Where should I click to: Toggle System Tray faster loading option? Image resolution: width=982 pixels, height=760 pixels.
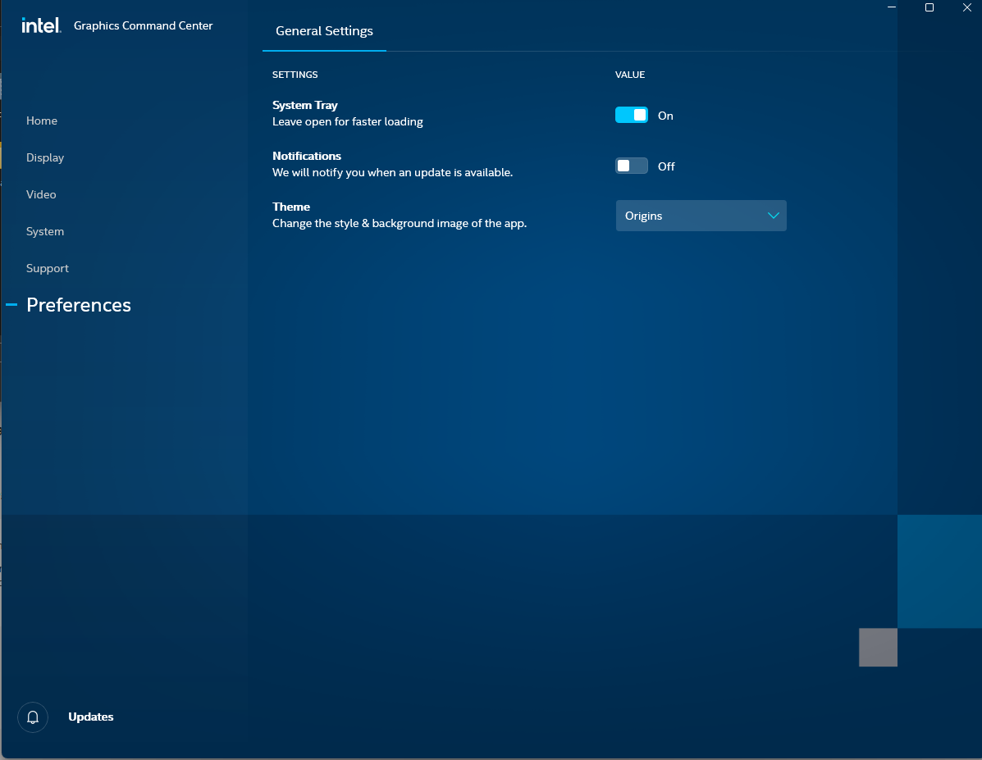[x=631, y=115]
